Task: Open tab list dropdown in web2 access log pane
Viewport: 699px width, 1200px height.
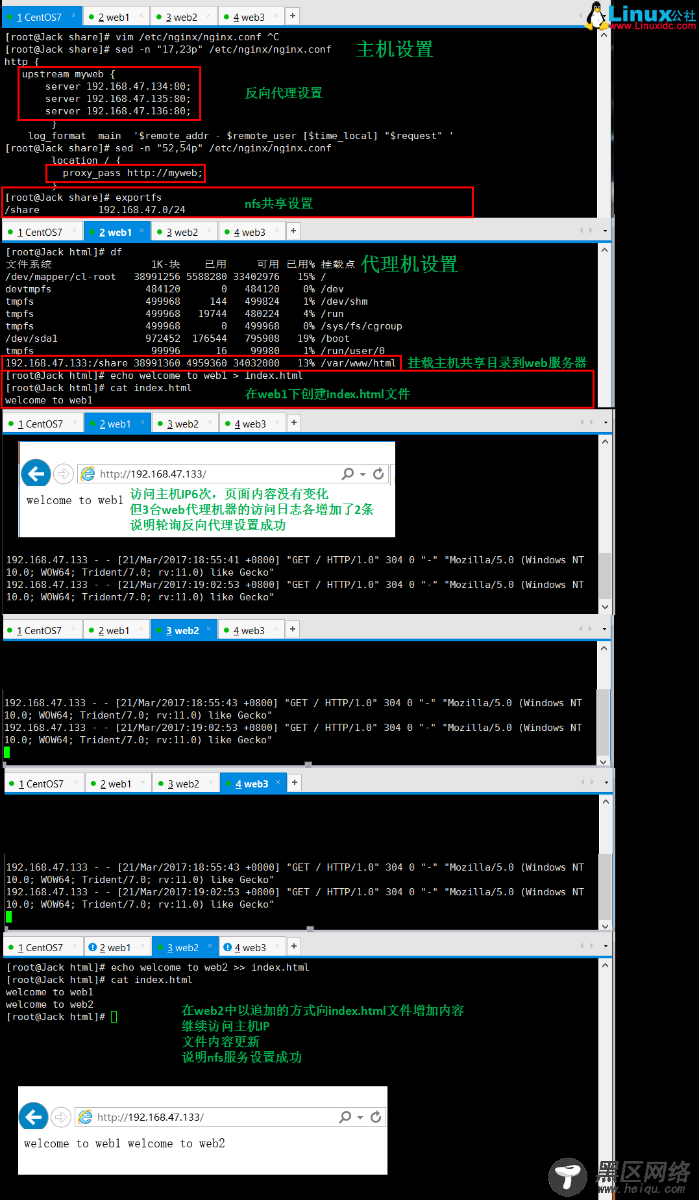Action: 605,629
